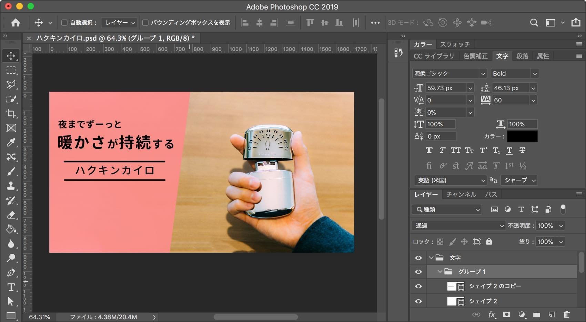The width and height of the screenshot is (586, 322).
Task: Lock all with the padlock button
Action: click(489, 241)
